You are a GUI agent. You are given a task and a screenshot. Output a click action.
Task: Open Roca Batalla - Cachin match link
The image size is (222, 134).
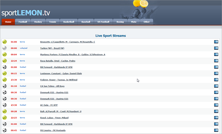tap(58, 61)
